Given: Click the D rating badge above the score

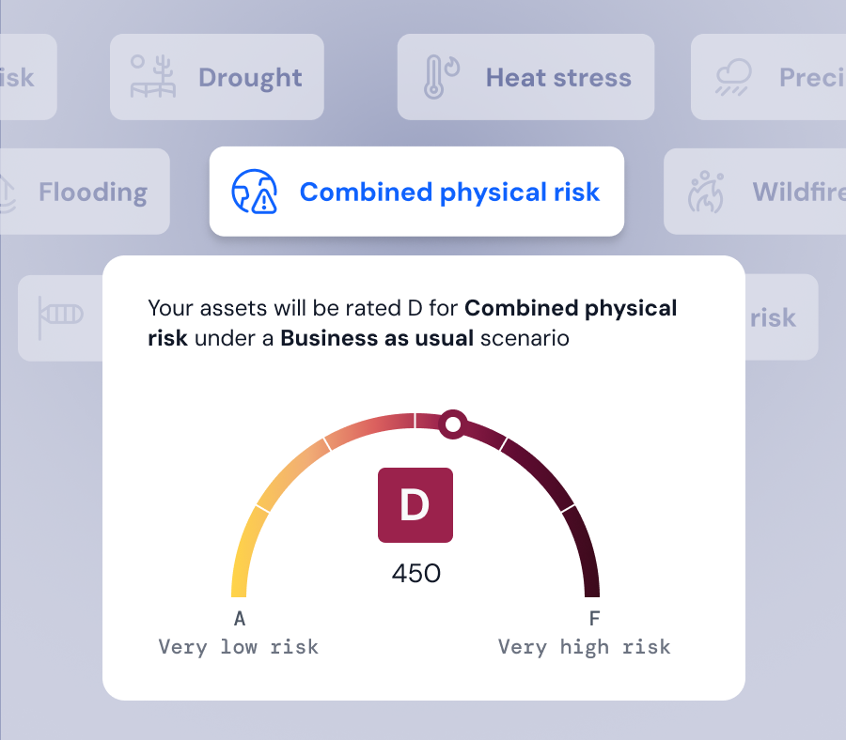Looking at the screenshot, I should pyautogui.click(x=415, y=504).
